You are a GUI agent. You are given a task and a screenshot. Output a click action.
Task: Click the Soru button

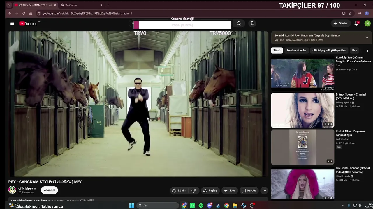point(229,190)
